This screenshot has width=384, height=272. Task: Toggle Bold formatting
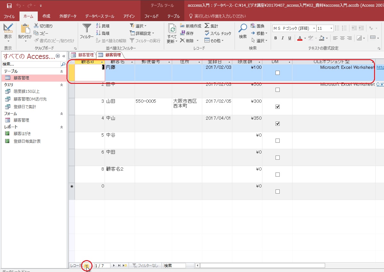point(276,38)
